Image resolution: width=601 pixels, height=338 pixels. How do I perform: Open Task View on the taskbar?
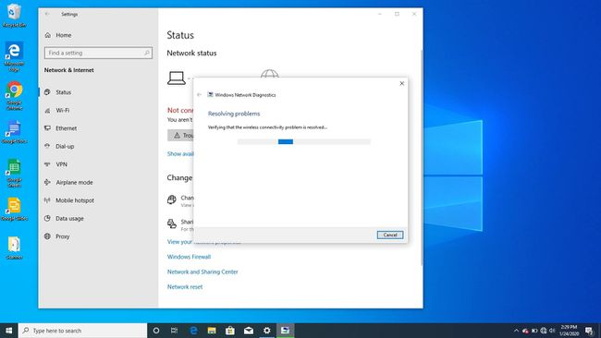(174, 331)
